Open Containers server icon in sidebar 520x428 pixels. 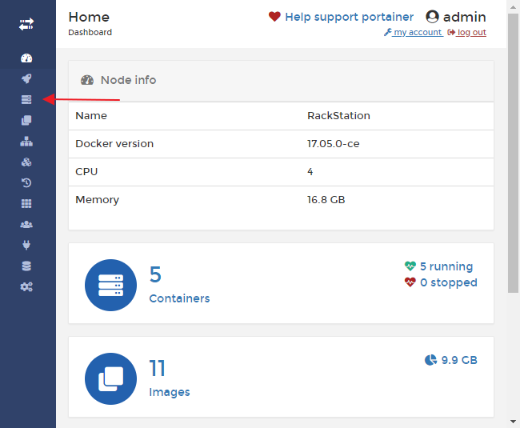pos(26,99)
